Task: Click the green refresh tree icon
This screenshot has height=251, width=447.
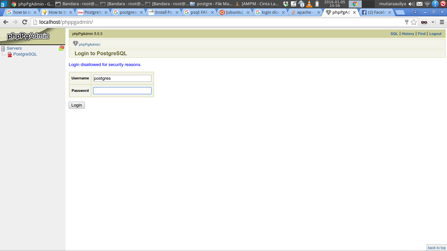Action: coord(62,48)
